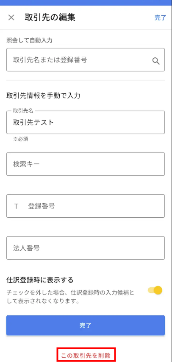Click the チェックを外した場合 description text
This screenshot has width=172, height=362.
(x=70, y=297)
